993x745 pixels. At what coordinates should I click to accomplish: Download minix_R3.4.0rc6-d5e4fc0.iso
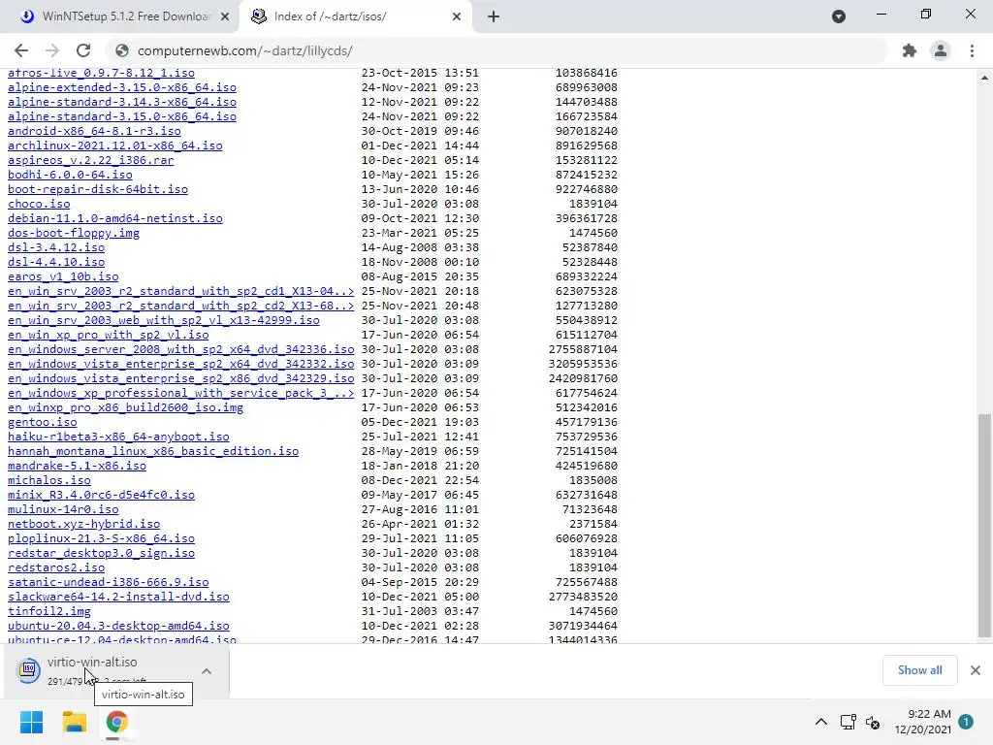point(101,496)
